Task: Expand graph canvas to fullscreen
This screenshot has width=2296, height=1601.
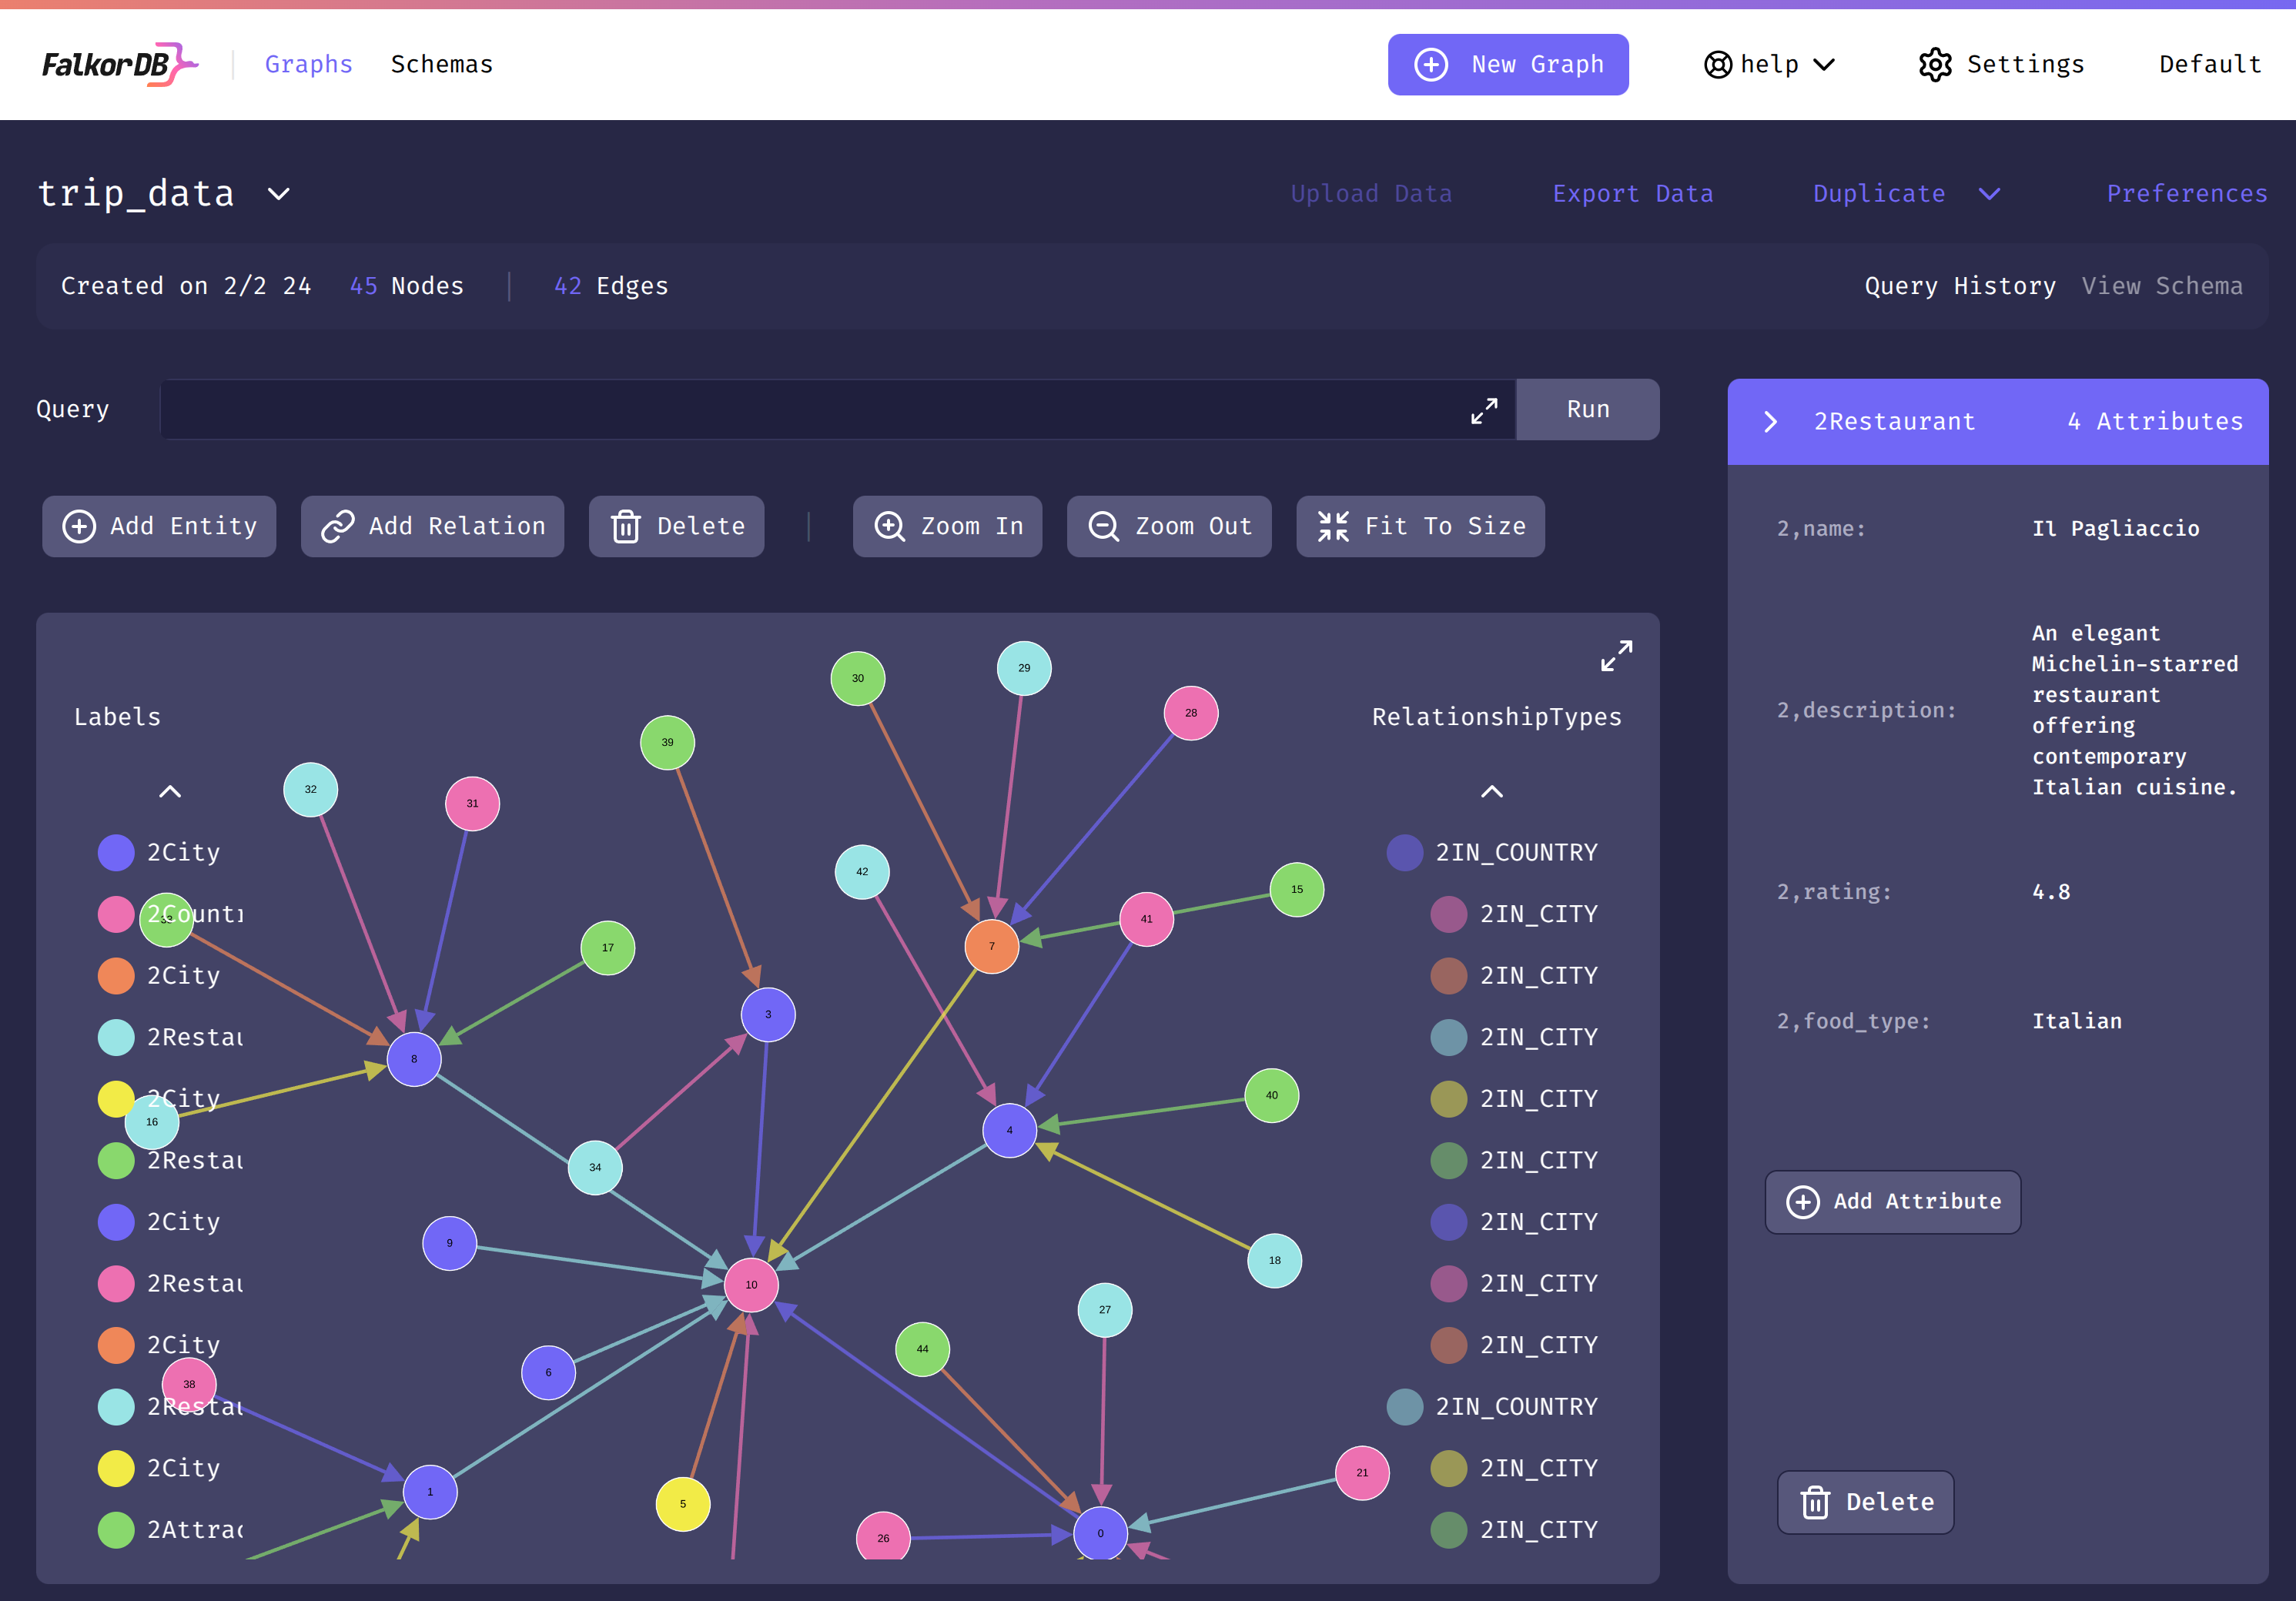Action: coord(1616,656)
